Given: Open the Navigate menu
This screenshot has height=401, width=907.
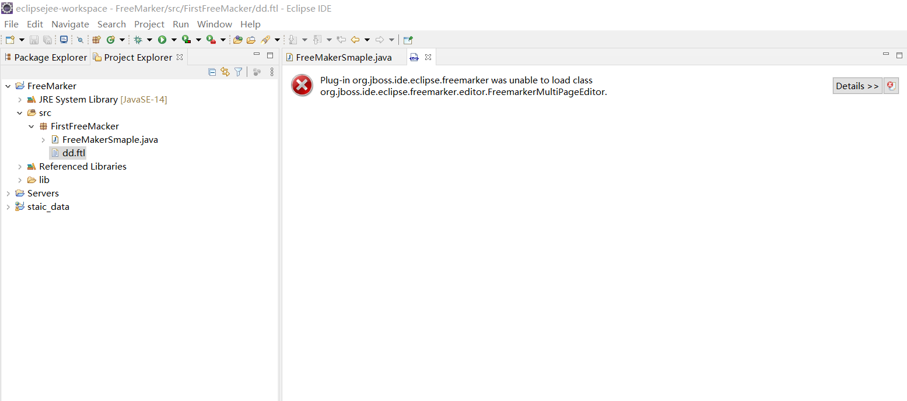Looking at the screenshot, I should (70, 24).
